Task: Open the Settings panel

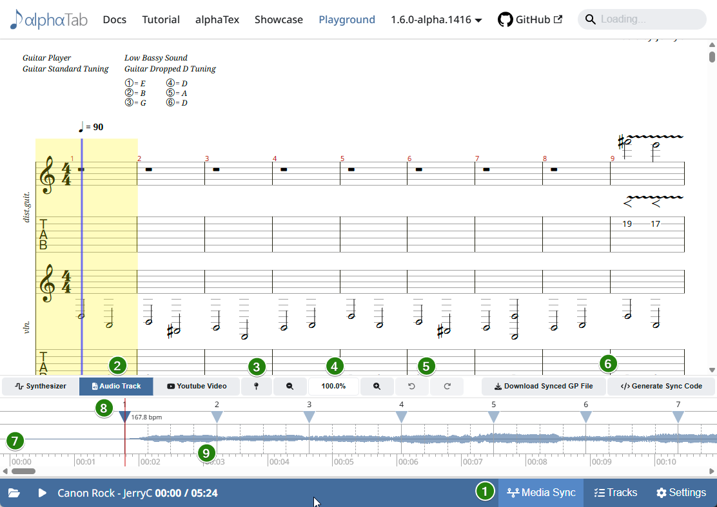Action: [x=681, y=492]
